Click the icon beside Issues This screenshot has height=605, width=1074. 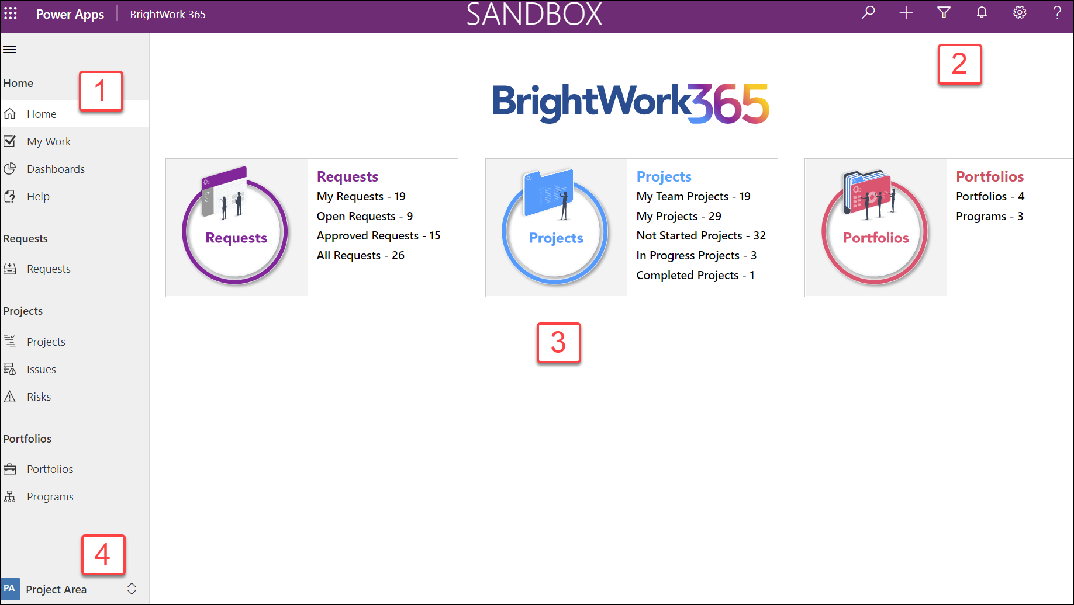(10, 368)
